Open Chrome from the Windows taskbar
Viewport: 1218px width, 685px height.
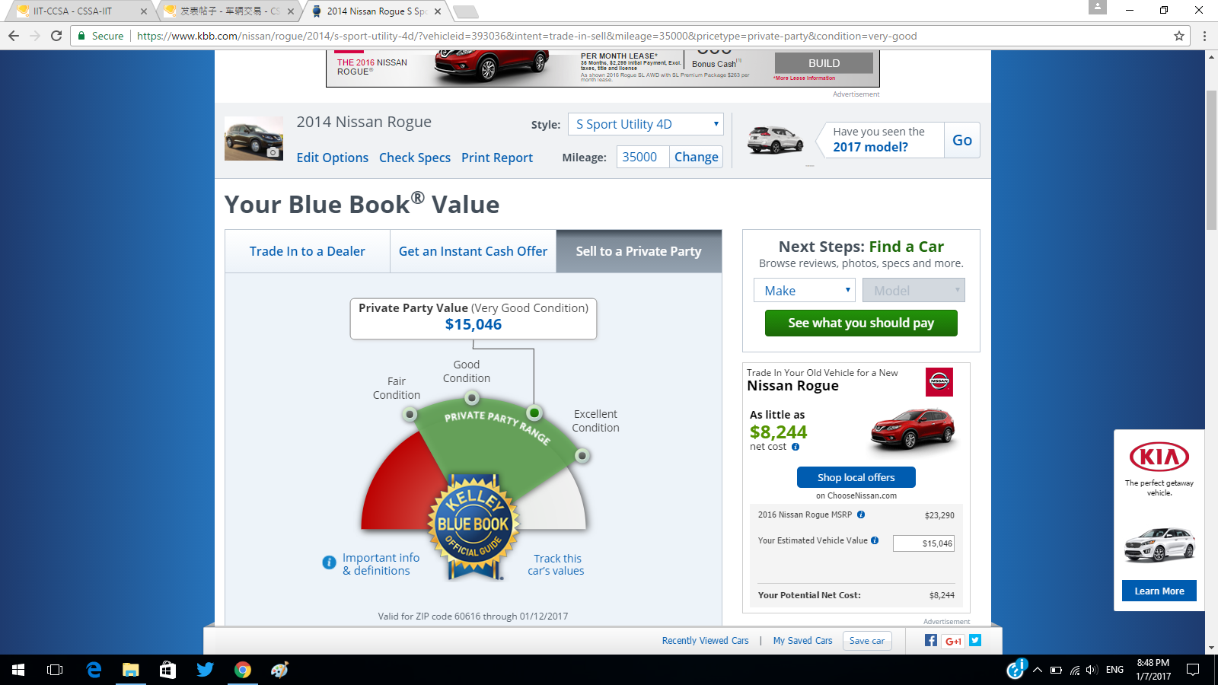click(x=243, y=670)
